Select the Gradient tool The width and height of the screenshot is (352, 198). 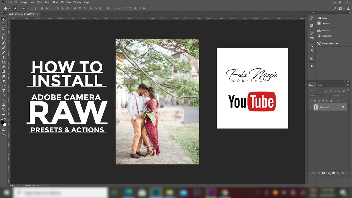[x=4, y=71]
